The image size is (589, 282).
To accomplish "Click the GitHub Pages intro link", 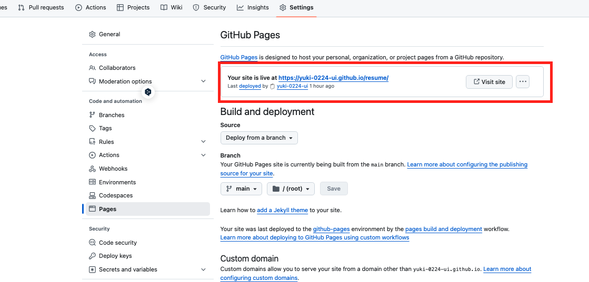I will [x=239, y=57].
